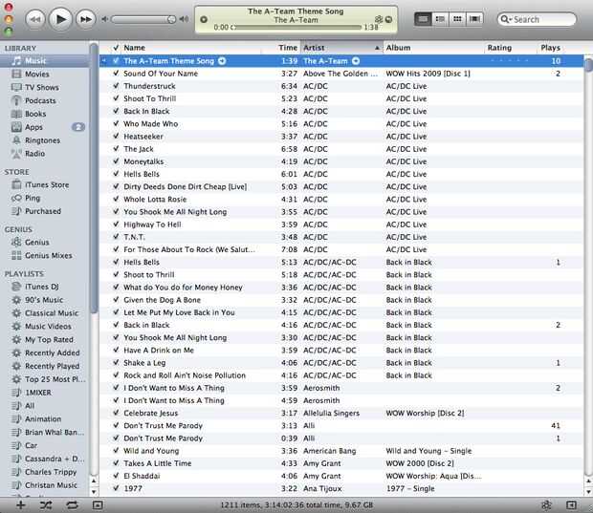
Task: Switch to album list view
Action: [440, 19]
